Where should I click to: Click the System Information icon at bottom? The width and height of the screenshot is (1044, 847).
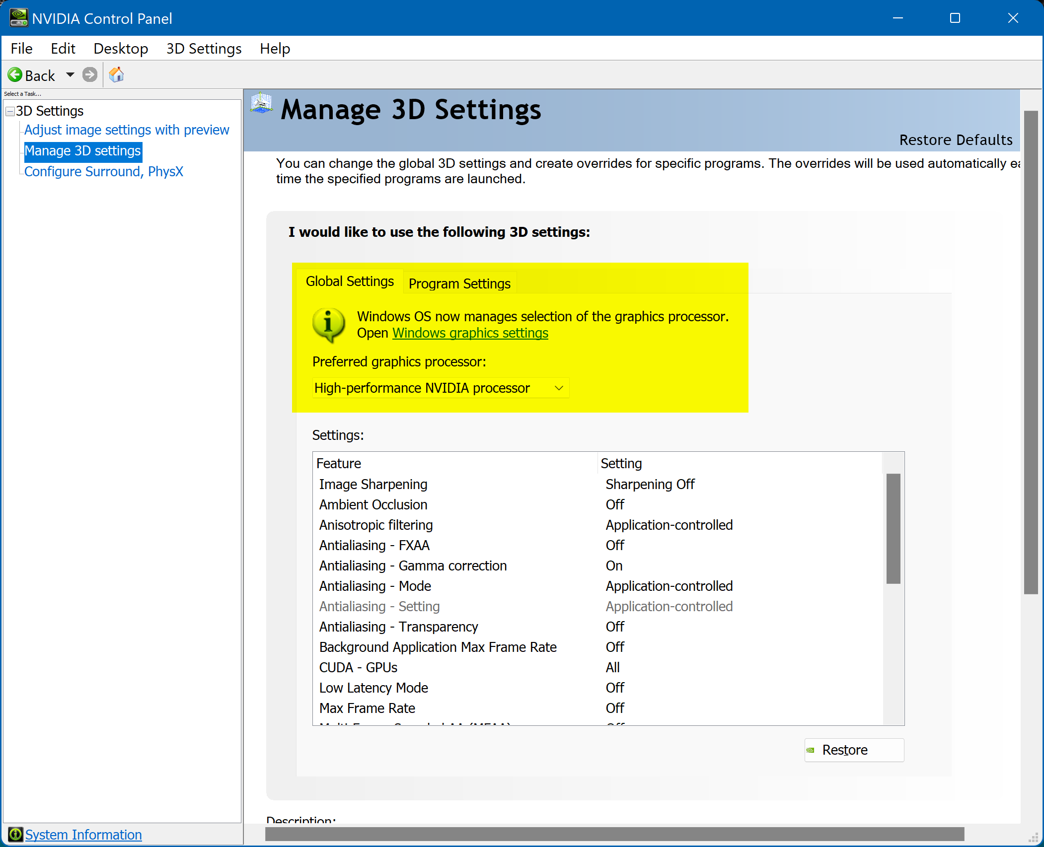pos(15,834)
